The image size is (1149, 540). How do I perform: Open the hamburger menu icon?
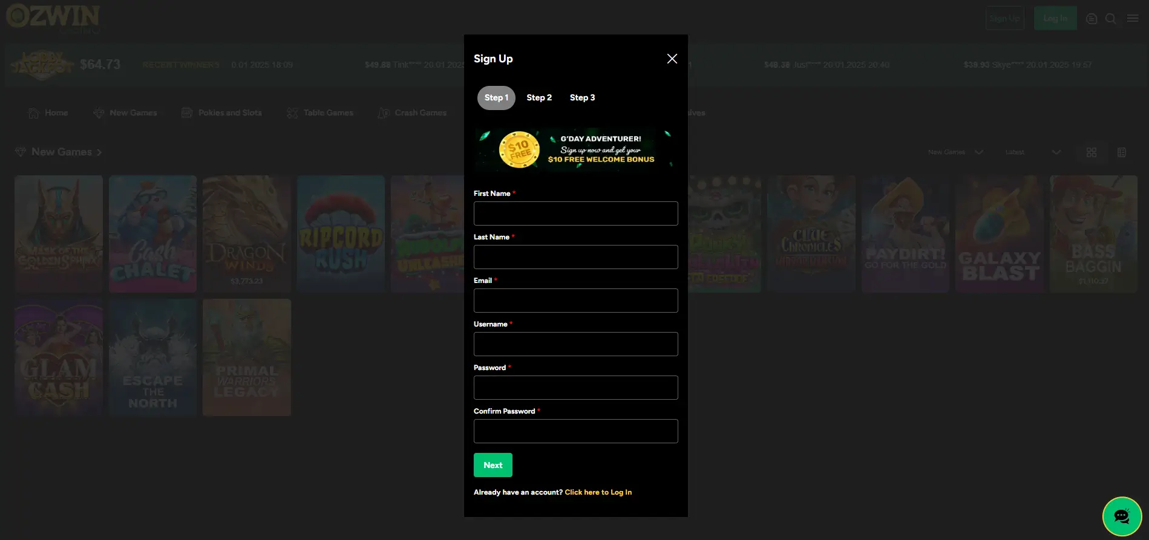click(1133, 19)
